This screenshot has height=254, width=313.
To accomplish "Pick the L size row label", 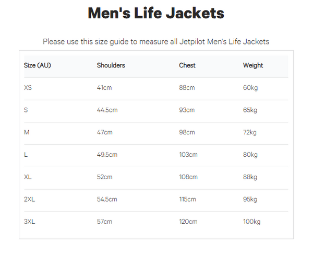I will 26,155.
